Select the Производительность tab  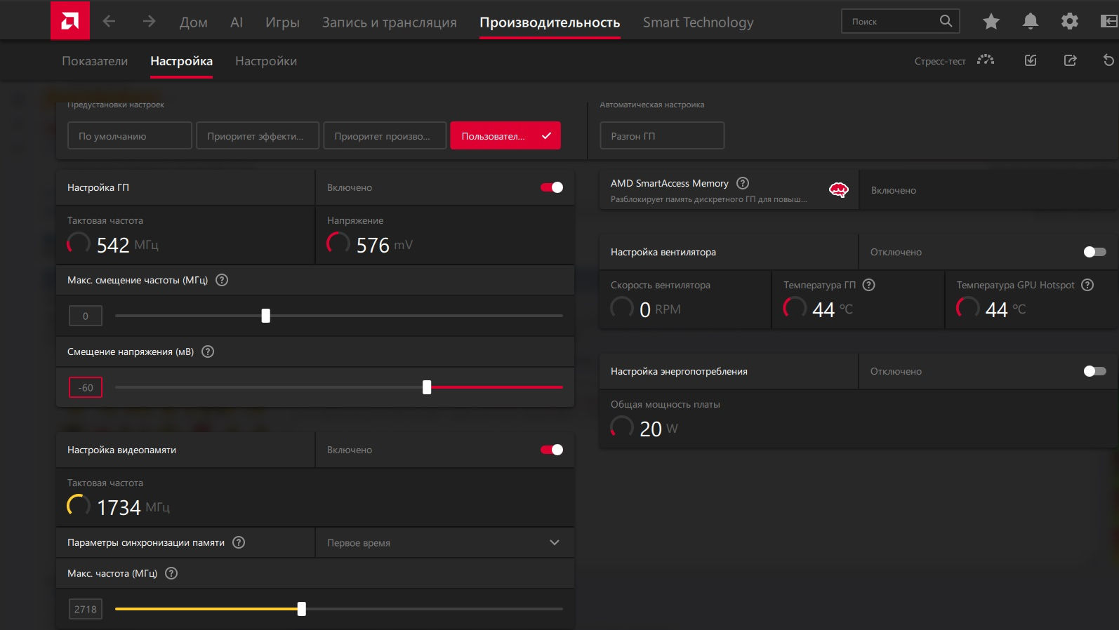[x=550, y=22]
